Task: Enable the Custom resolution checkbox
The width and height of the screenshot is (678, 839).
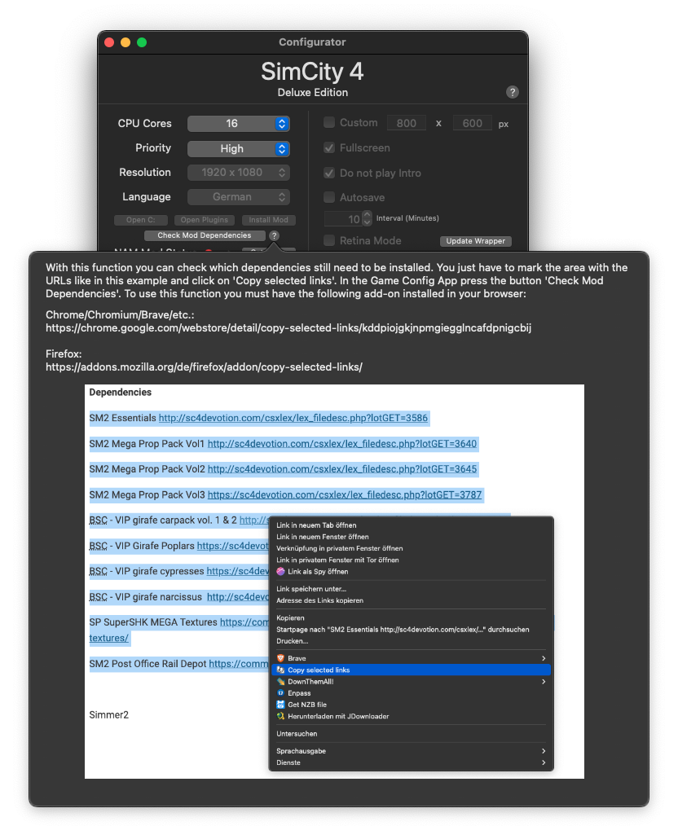Action: click(329, 122)
